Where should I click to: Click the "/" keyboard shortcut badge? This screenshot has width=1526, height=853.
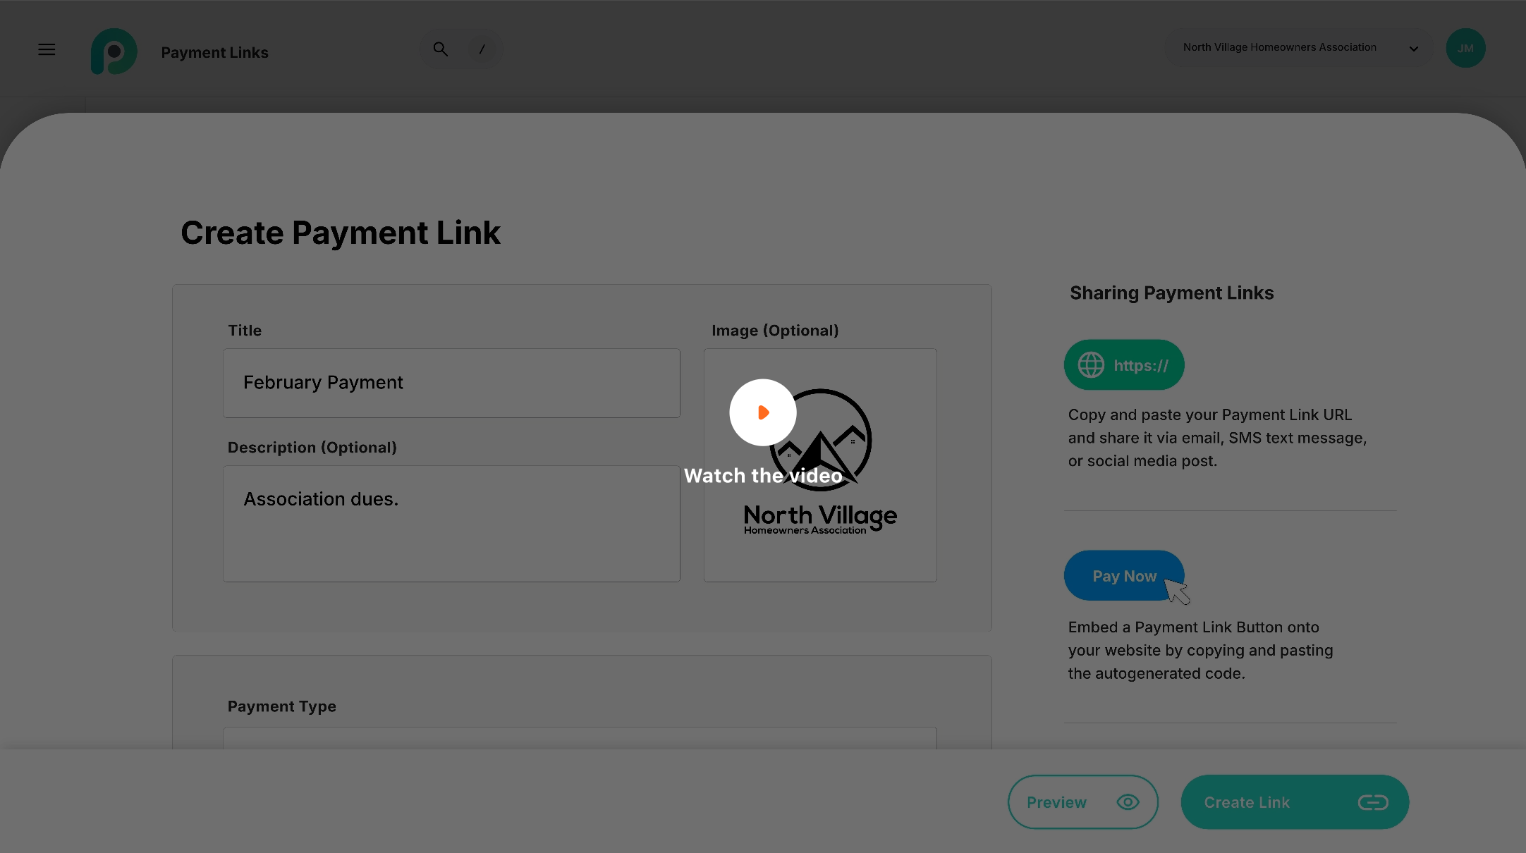pos(482,49)
